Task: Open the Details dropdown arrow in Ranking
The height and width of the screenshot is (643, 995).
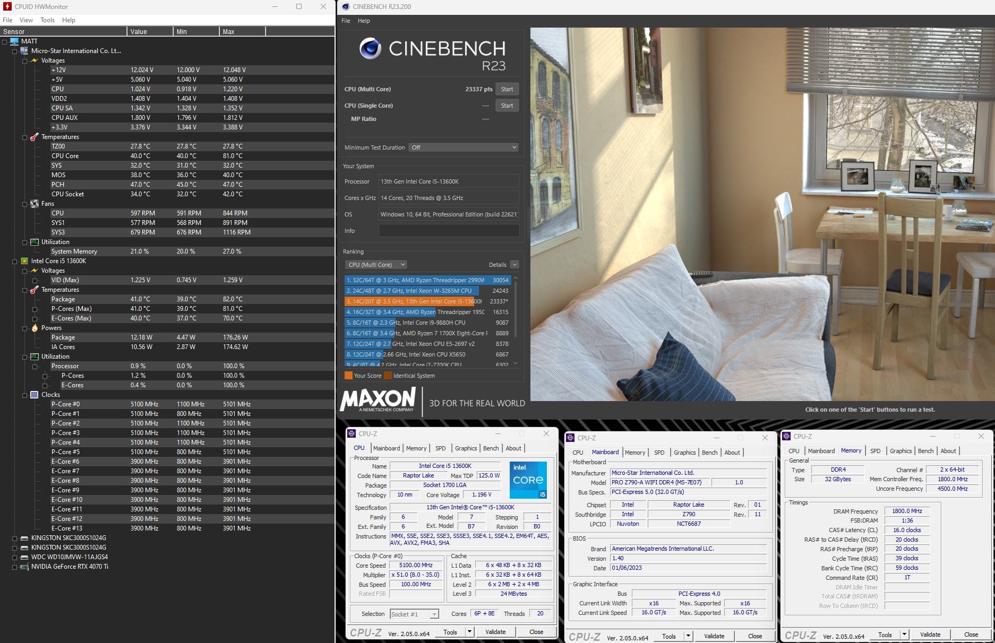Action: click(x=514, y=264)
